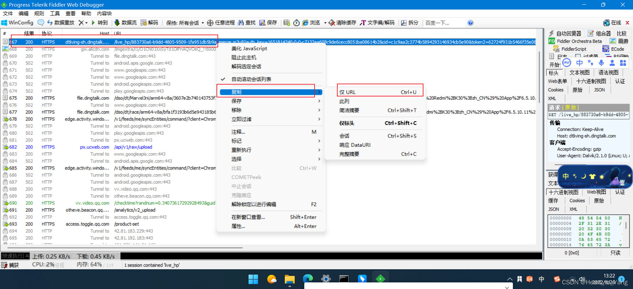Toggle 数据流 streaming mode

(x=125, y=23)
